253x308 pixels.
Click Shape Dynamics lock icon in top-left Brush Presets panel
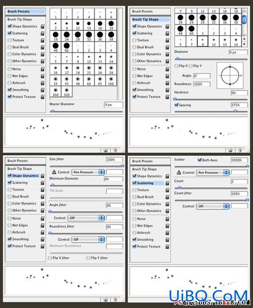coord(43,26)
